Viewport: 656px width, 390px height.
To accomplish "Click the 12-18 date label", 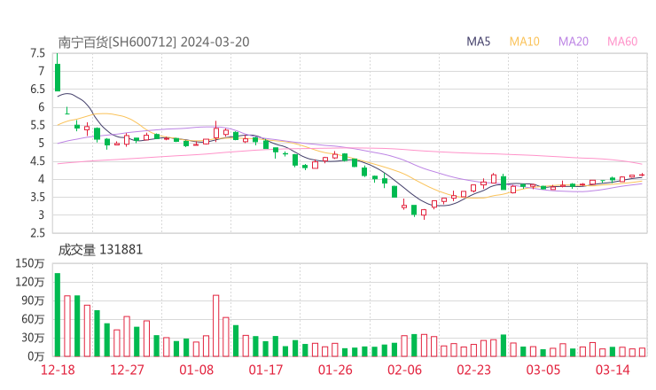I will coord(58,370).
